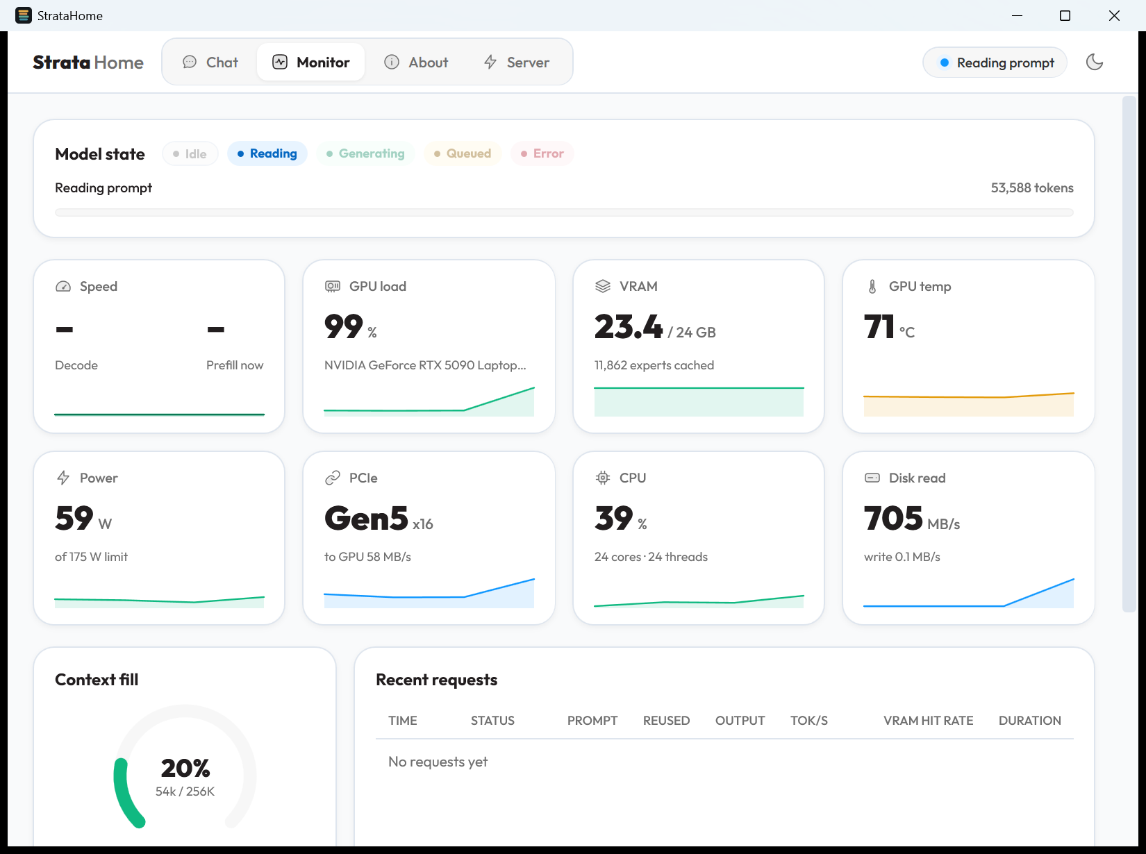Click the REUSED column header

pos(667,721)
